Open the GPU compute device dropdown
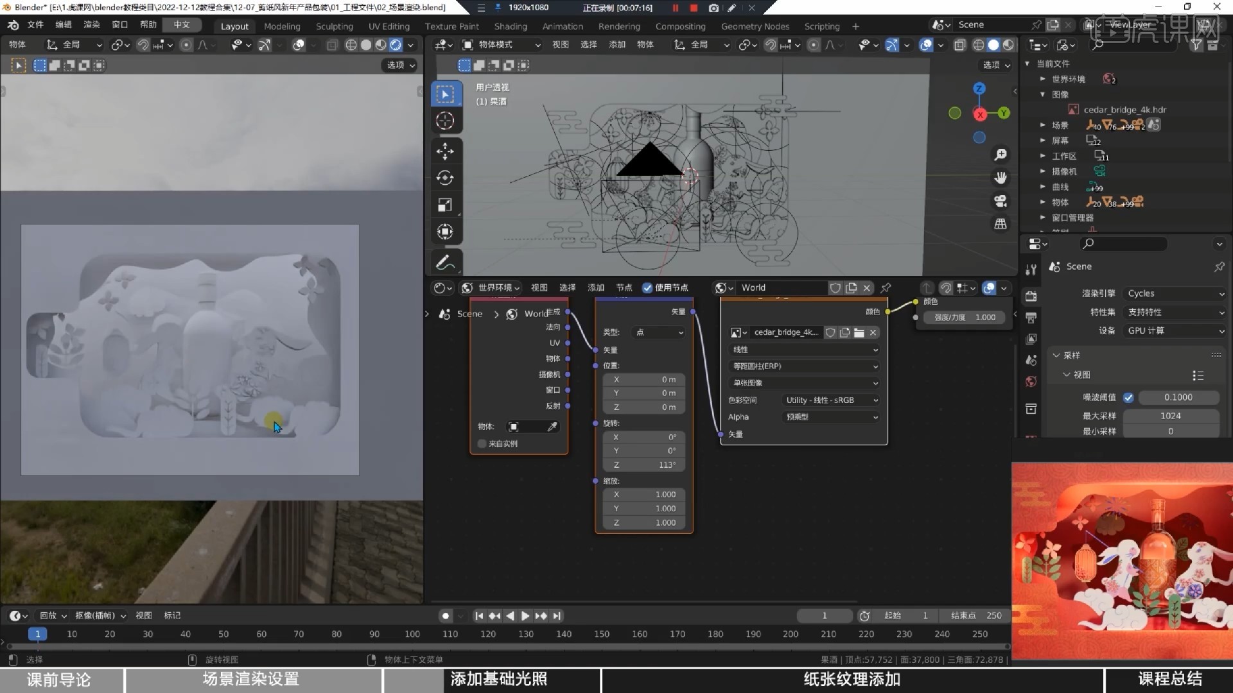The width and height of the screenshot is (1233, 693). point(1175,330)
